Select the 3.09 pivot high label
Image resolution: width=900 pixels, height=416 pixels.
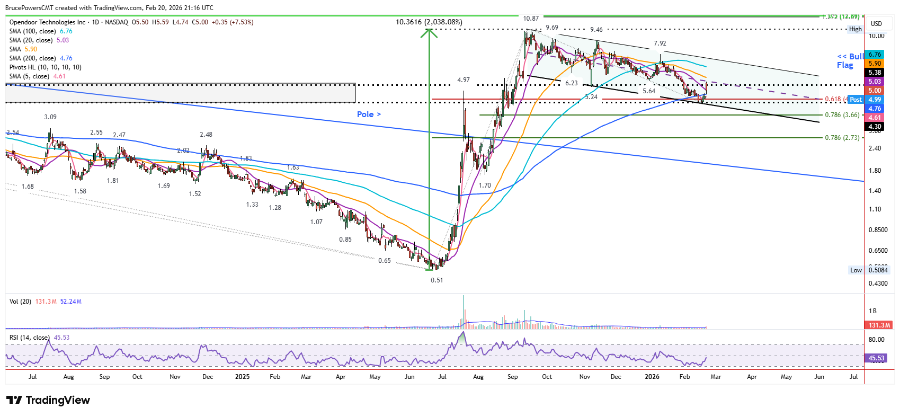click(50, 117)
